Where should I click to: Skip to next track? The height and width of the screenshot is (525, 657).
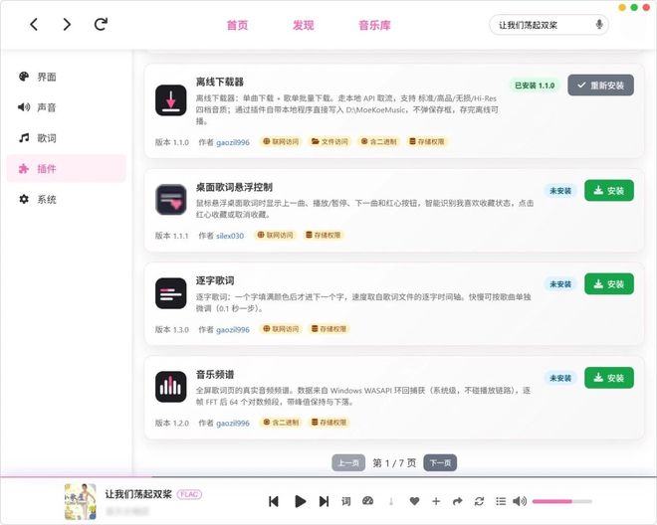tap(324, 501)
